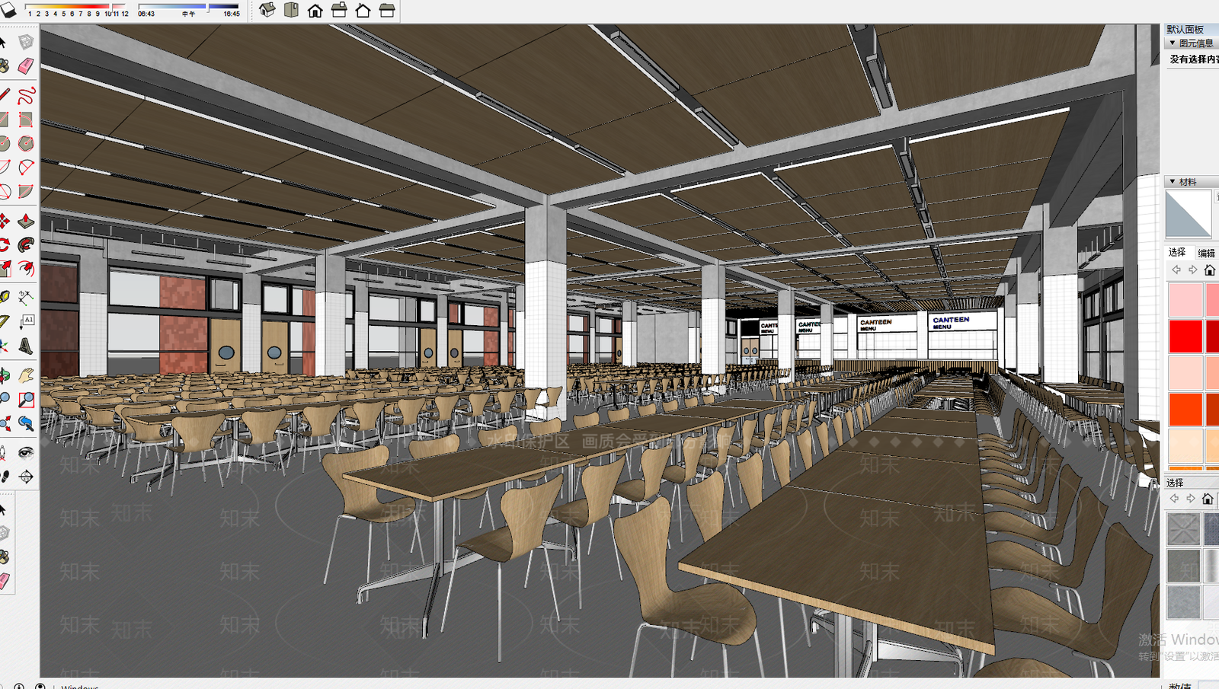Image resolution: width=1219 pixels, height=689 pixels.
Task: Go to home in lower 选择 browser
Action: pyautogui.click(x=1208, y=499)
